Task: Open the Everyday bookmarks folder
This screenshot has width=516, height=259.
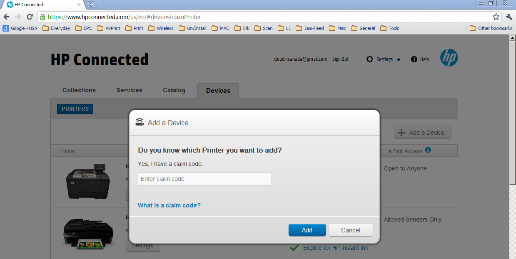Action: click(56, 28)
